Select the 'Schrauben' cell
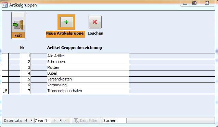 pos(88,62)
